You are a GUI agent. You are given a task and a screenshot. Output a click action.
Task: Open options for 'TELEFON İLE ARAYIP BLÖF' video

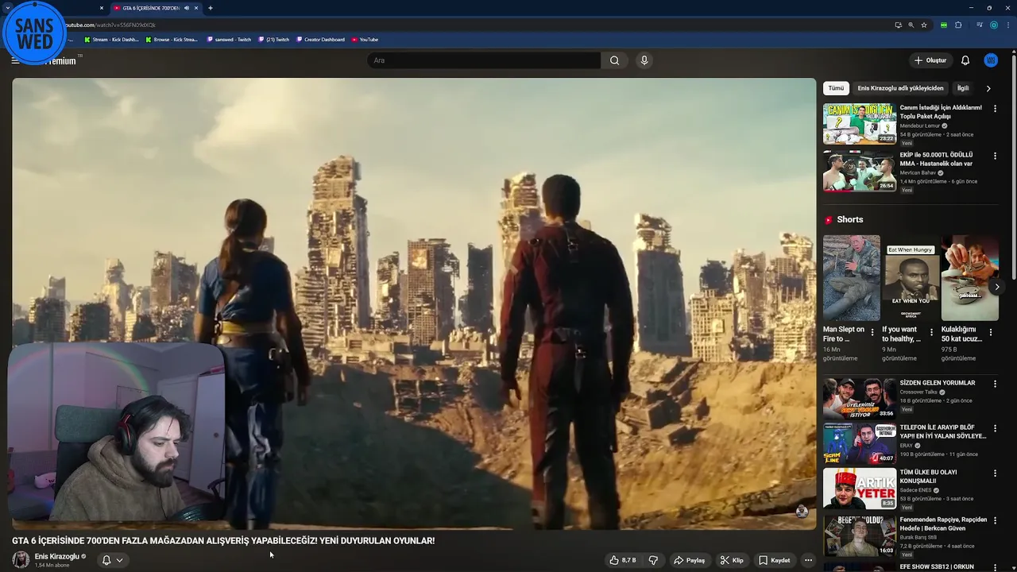pyautogui.click(x=995, y=428)
